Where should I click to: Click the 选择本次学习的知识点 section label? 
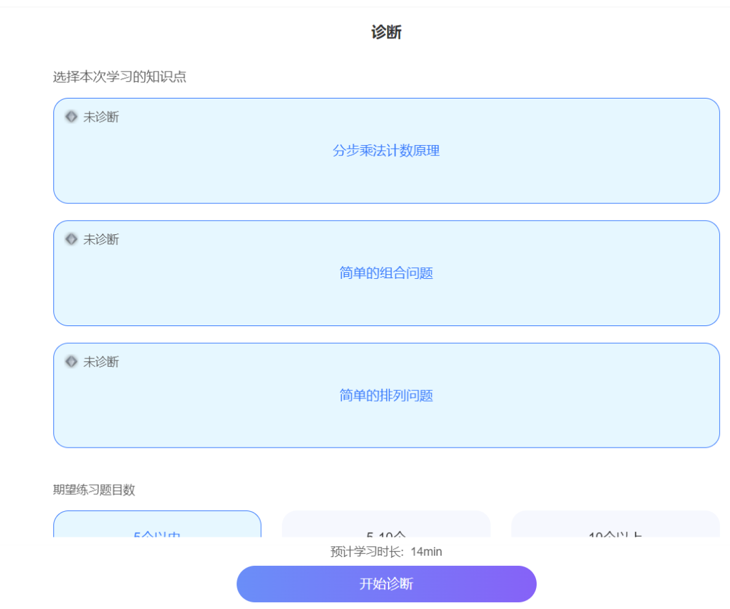click(x=120, y=77)
